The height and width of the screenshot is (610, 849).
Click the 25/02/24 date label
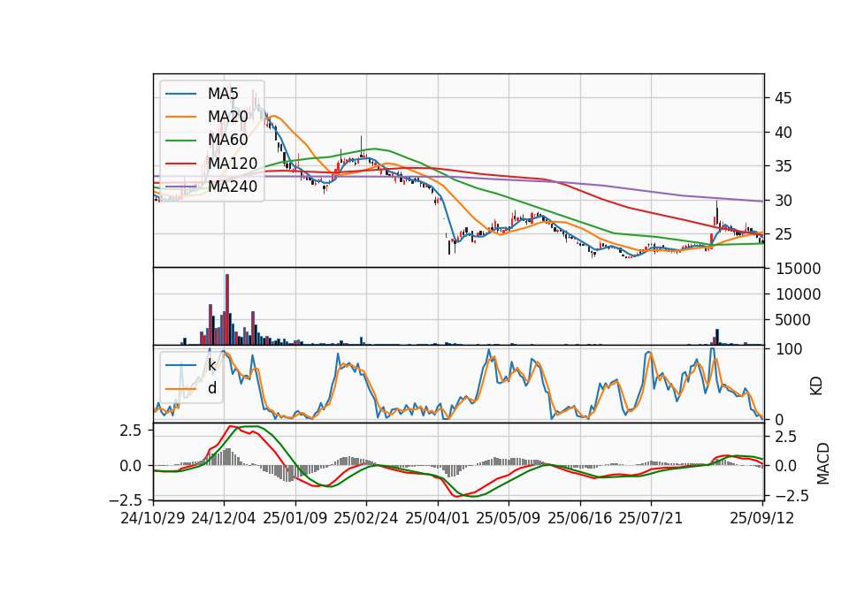366,518
